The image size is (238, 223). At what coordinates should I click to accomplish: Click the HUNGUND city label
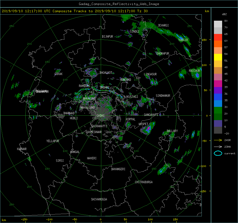[125, 80]
